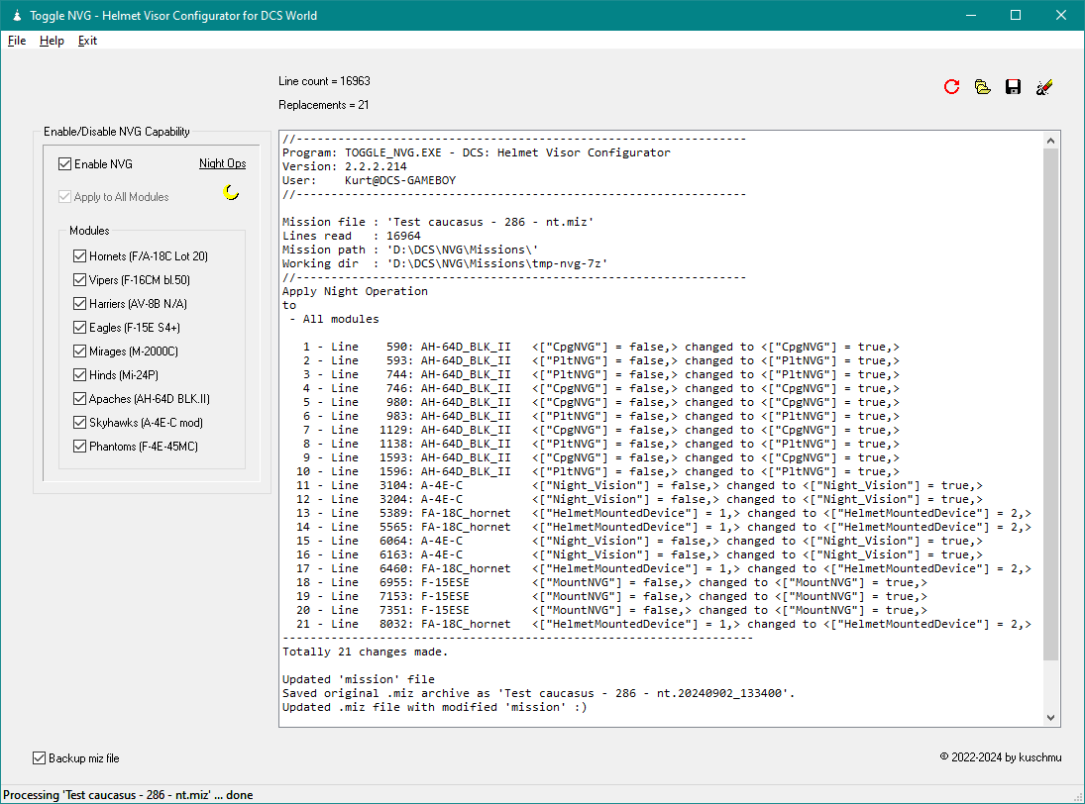This screenshot has width=1085, height=804.
Task: Uncheck the Skyhawks (A-4E-C mod) module
Action: click(x=80, y=423)
